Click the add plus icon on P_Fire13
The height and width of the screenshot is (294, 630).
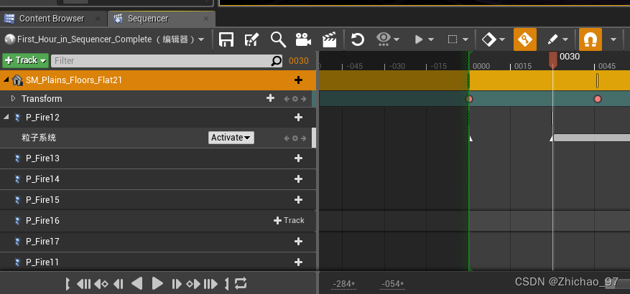tap(299, 158)
